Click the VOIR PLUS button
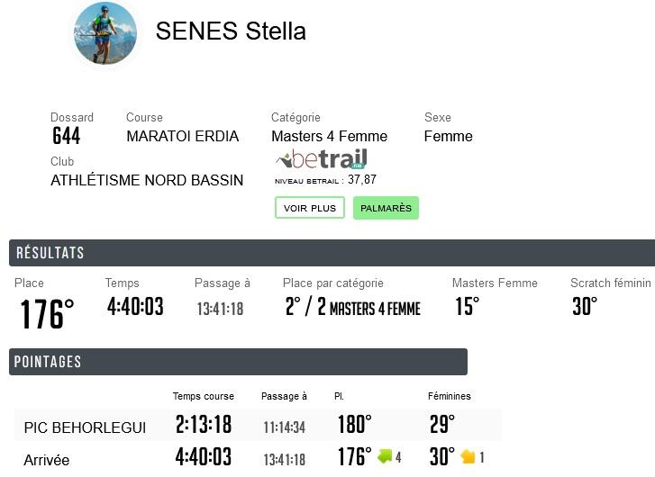The width and height of the screenshot is (655, 477). tap(310, 208)
